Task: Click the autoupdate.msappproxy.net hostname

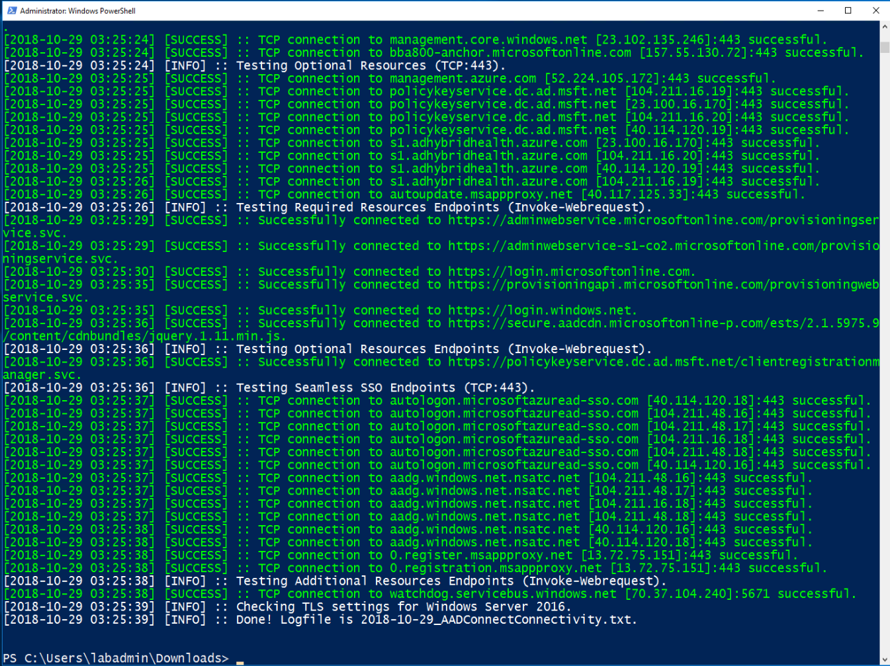Action: point(481,194)
